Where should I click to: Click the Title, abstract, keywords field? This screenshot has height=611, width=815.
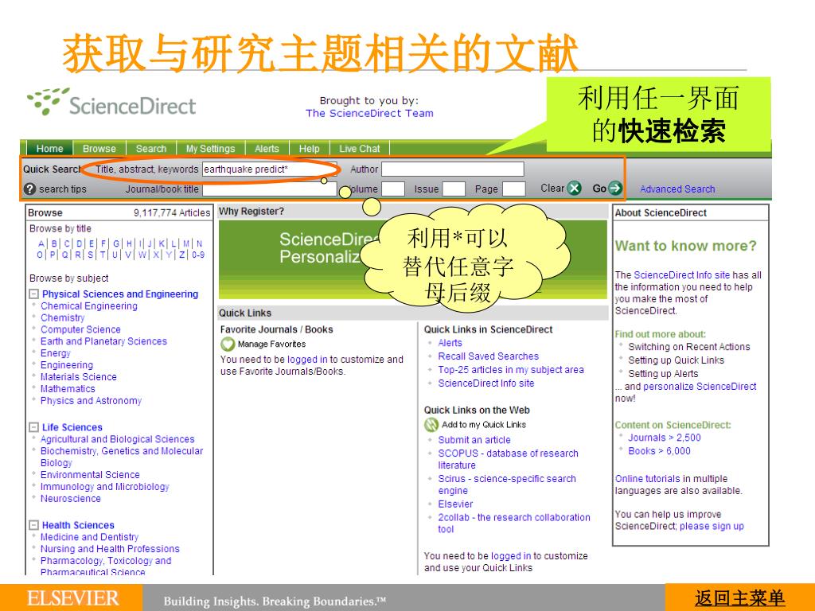(x=269, y=169)
